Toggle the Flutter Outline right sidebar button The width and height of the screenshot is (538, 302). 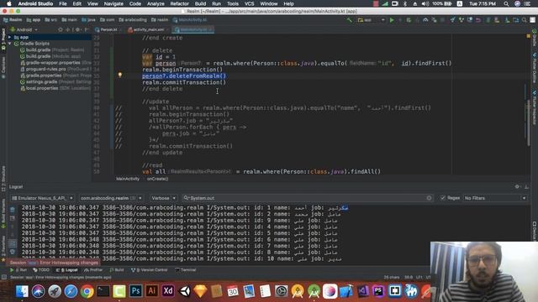tap(535, 68)
